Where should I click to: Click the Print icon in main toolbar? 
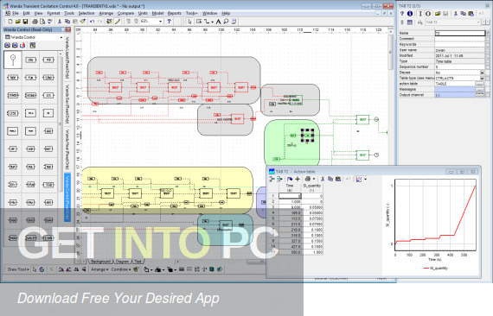35,22
